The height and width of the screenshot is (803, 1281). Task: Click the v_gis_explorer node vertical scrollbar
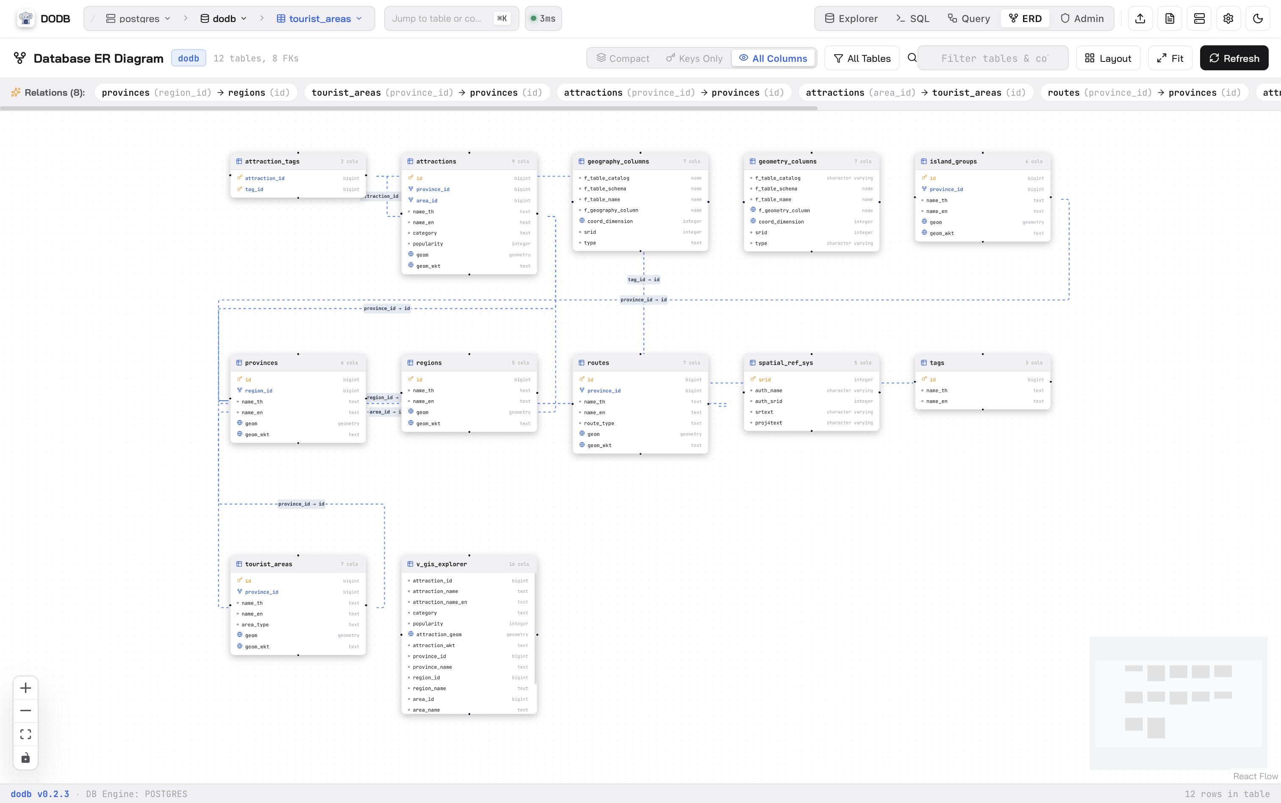[535, 628]
